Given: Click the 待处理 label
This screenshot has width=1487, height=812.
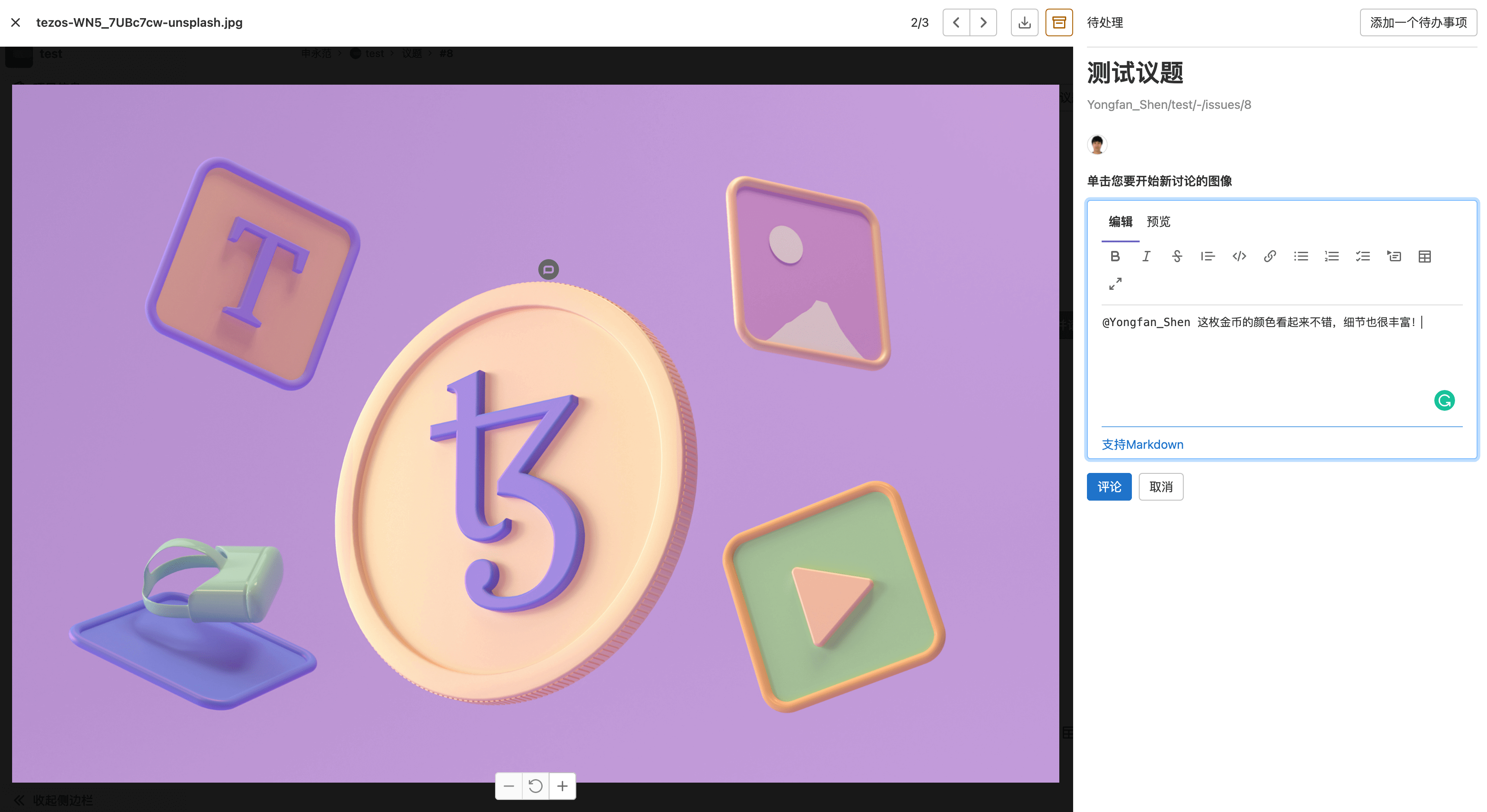Looking at the screenshot, I should tap(1105, 22).
